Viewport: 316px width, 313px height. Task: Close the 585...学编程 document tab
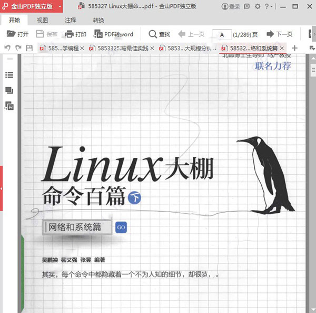click(82, 48)
